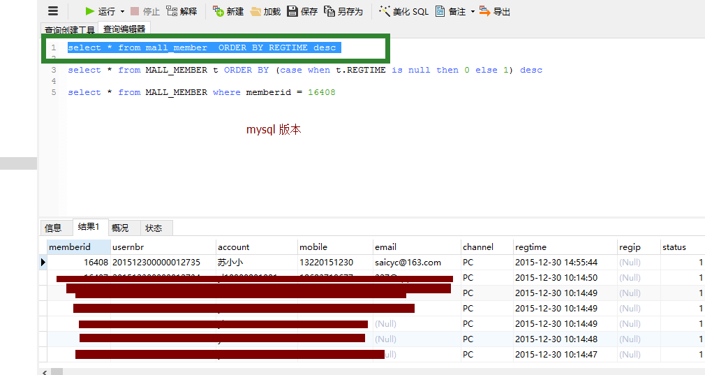The width and height of the screenshot is (705, 375).
Task: Click mobile cell 13220151230
Action: click(x=336, y=262)
